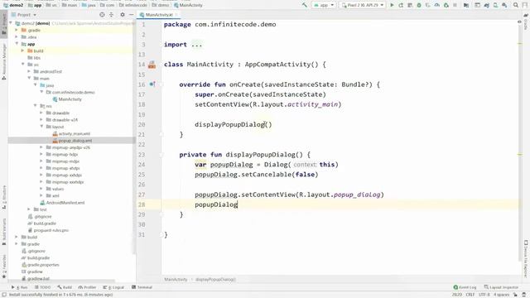530x298 pixels.
Task: Click the locate target icon in the Project panel
Action: click(102, 15)
